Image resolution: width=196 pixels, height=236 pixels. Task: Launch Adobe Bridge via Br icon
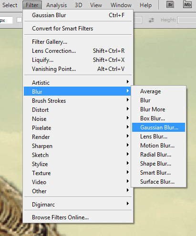170,5
